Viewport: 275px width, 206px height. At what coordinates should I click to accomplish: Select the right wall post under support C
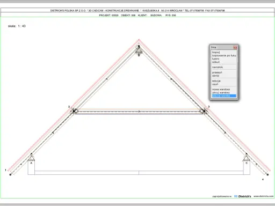pos(247,168)
